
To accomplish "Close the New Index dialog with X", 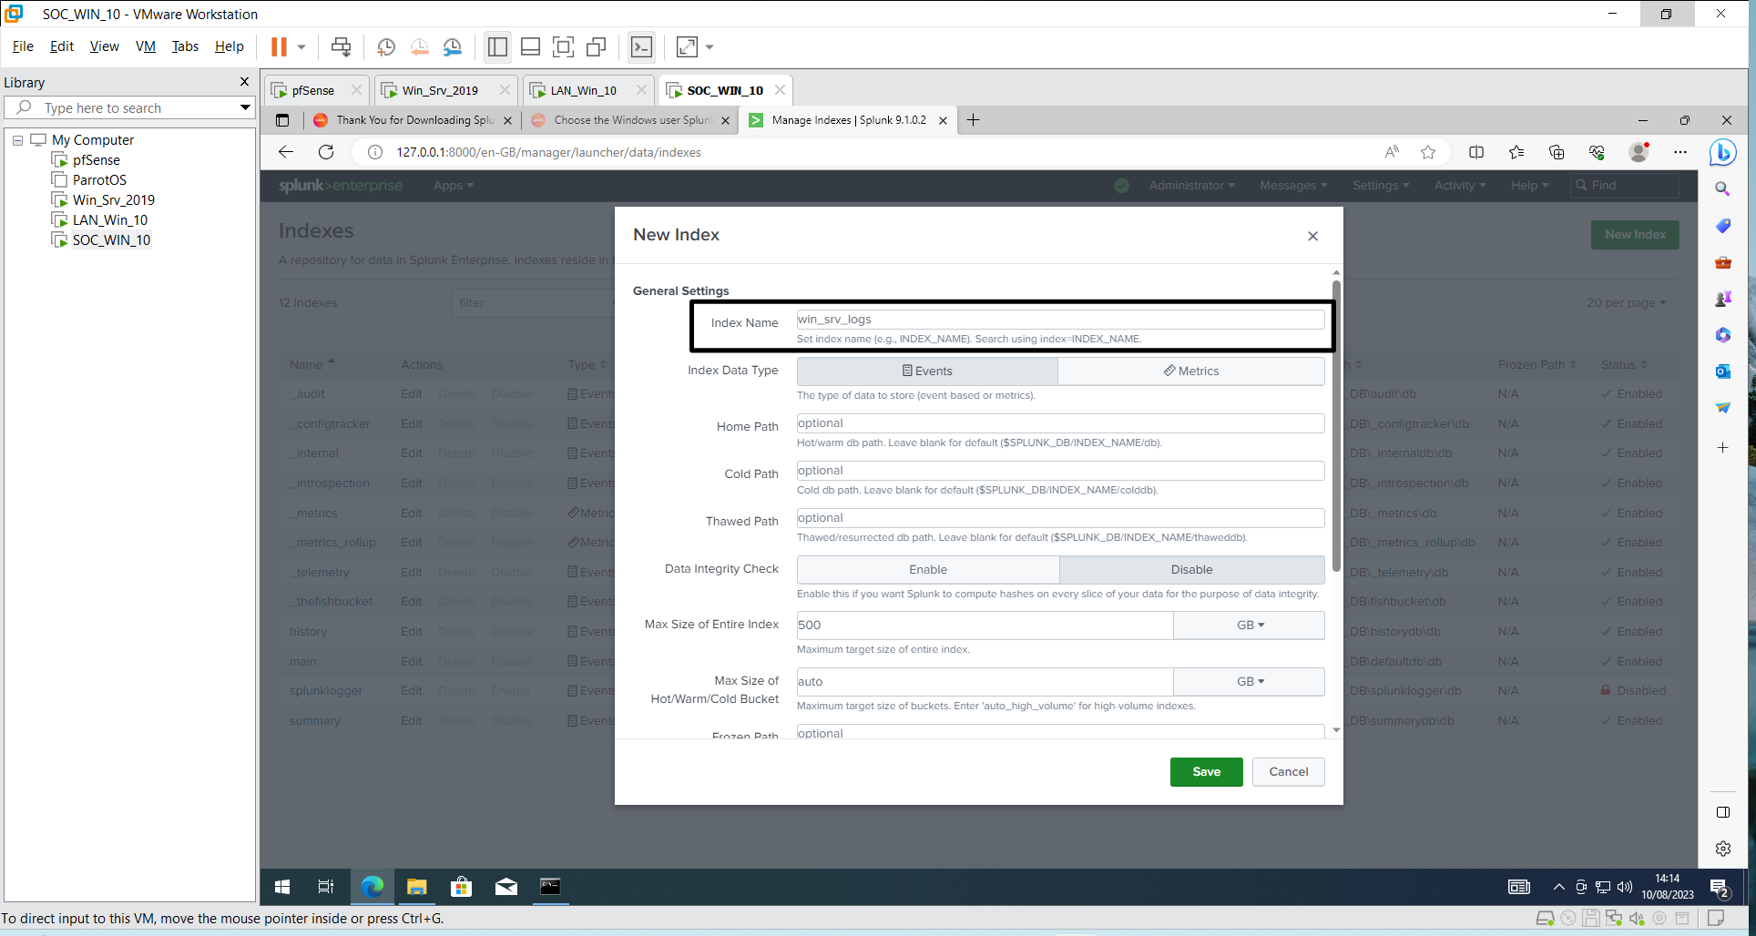I will pyautogui.click(x=1312, y=236).
